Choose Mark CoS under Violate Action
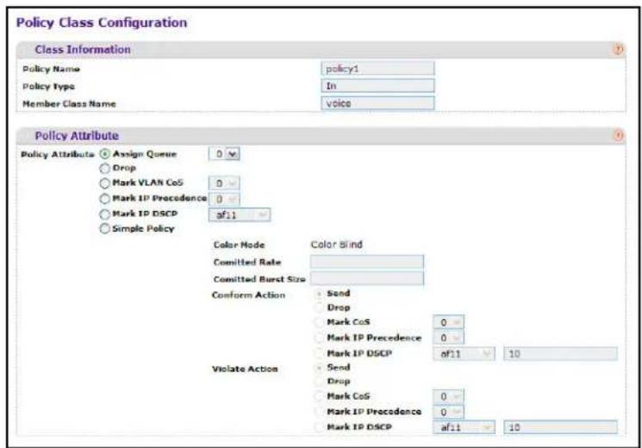642x448 pixels. [319, 396]
